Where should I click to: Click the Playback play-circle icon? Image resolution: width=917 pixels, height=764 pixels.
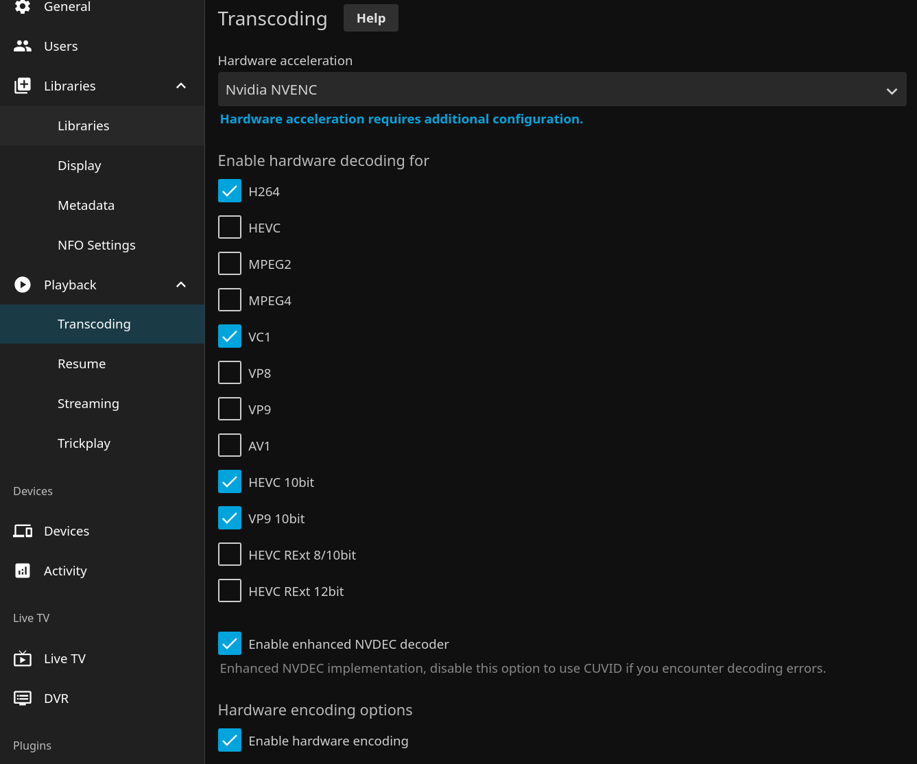tap(23, 285)
